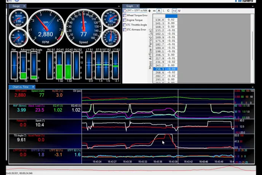Click the log overview timeline strip at bottom
The height and width of the screenshot is (175, 262).
coord(129,169)
